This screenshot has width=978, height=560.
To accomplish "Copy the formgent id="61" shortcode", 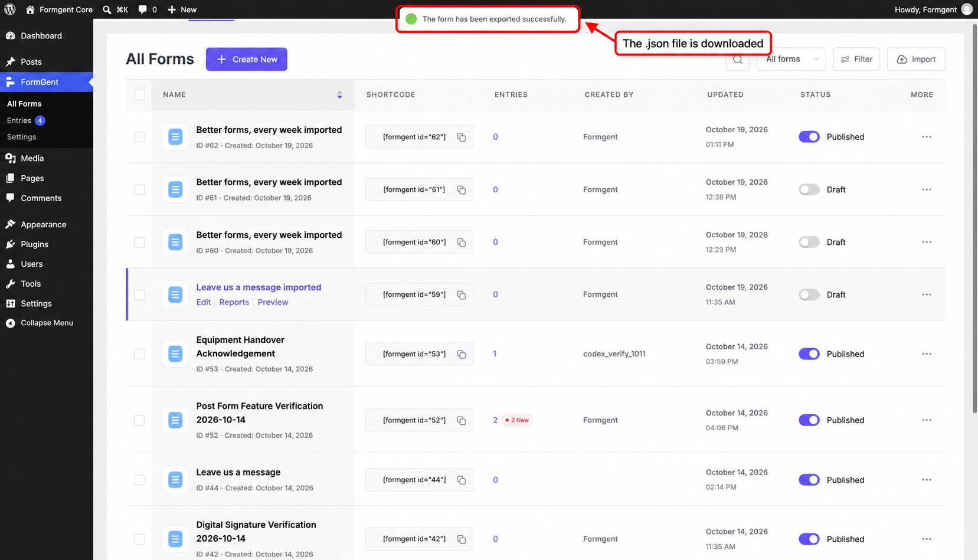I will pyautogui.click(x=462, y=190).
